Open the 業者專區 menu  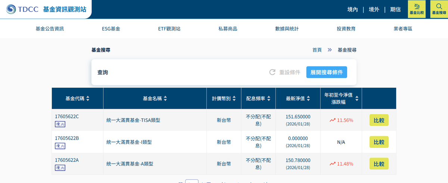coord(403,29)
